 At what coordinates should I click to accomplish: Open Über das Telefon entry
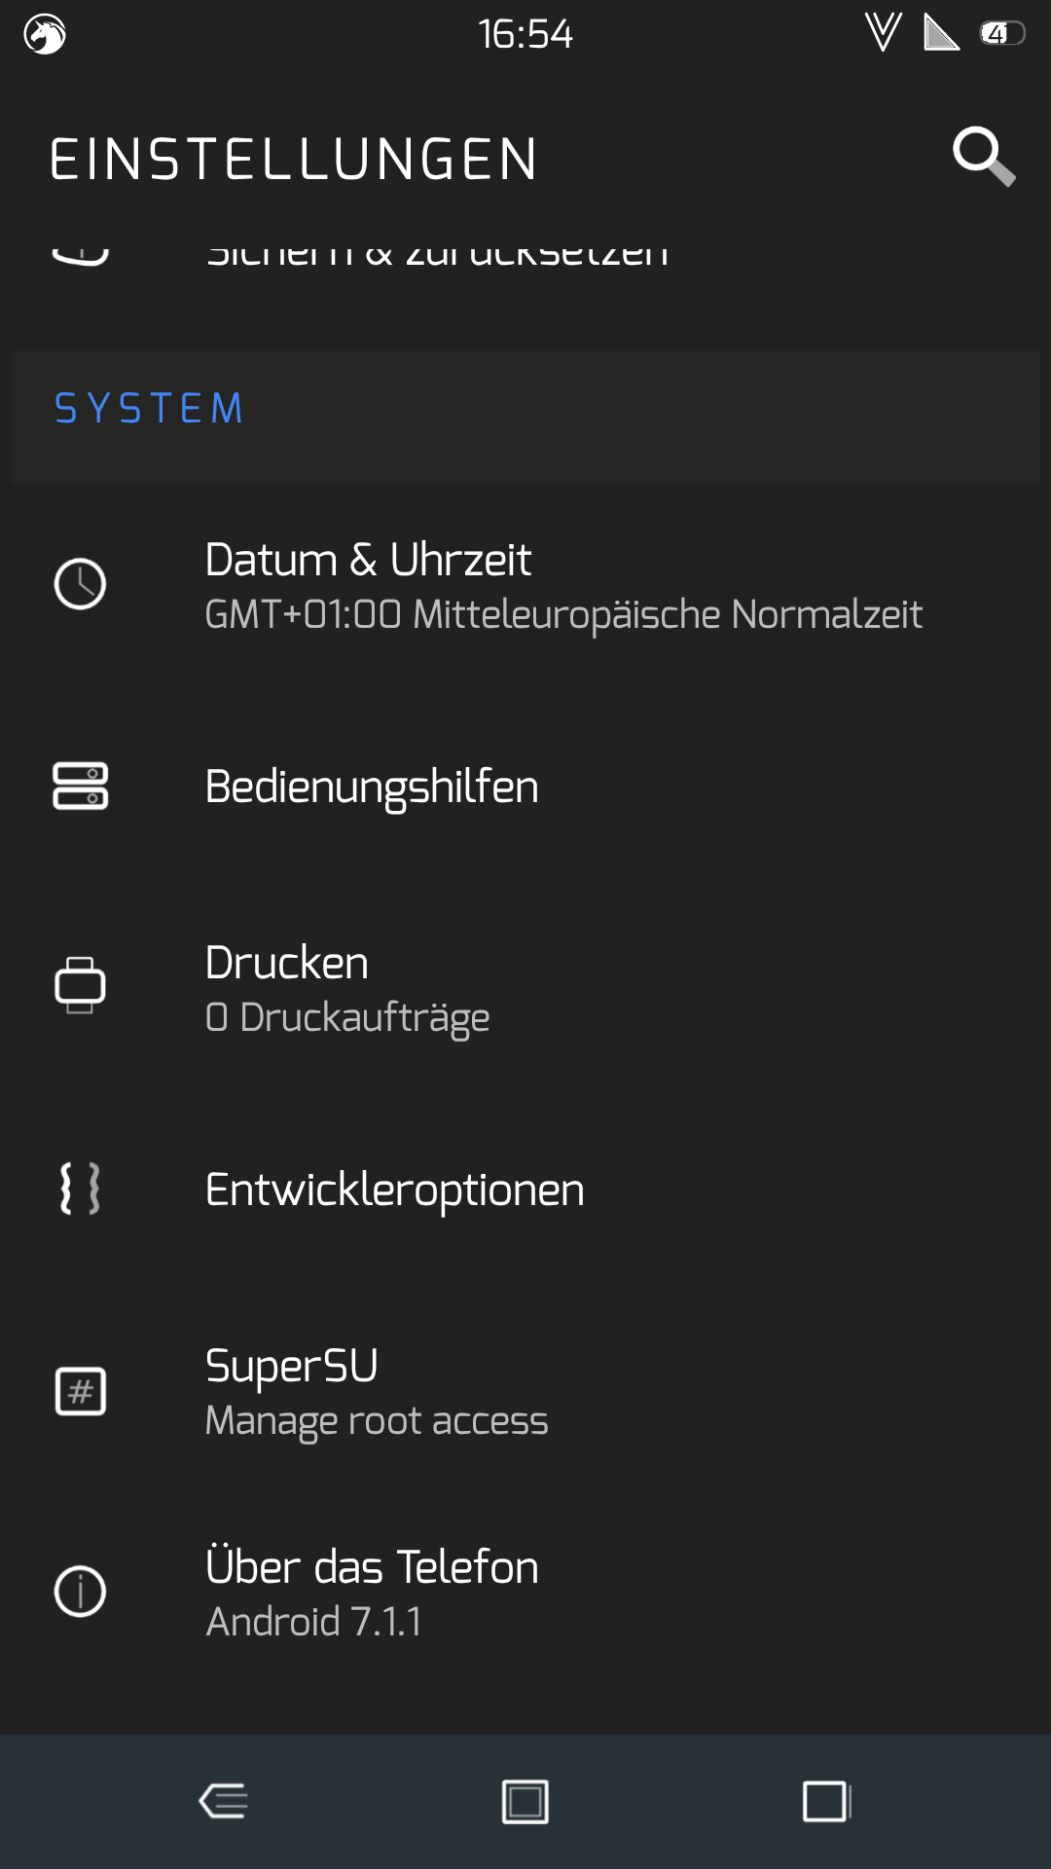click(x=372, y=1593)
